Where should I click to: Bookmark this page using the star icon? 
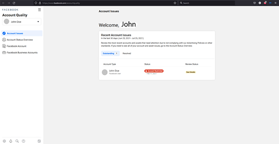(x=175, y=3)
